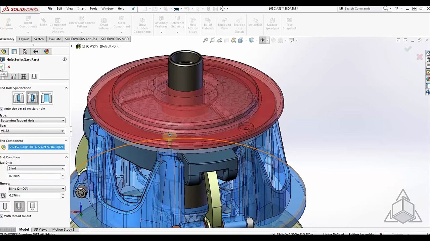The image size is (430, 241).
Task: Confirm with the green check in graphics corner
Action: [408, 49]
